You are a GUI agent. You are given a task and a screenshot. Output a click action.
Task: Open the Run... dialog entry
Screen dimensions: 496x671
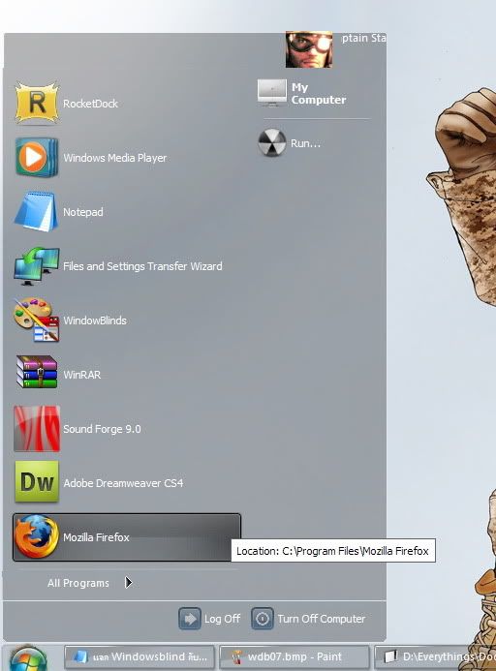[x=290, y=143]
